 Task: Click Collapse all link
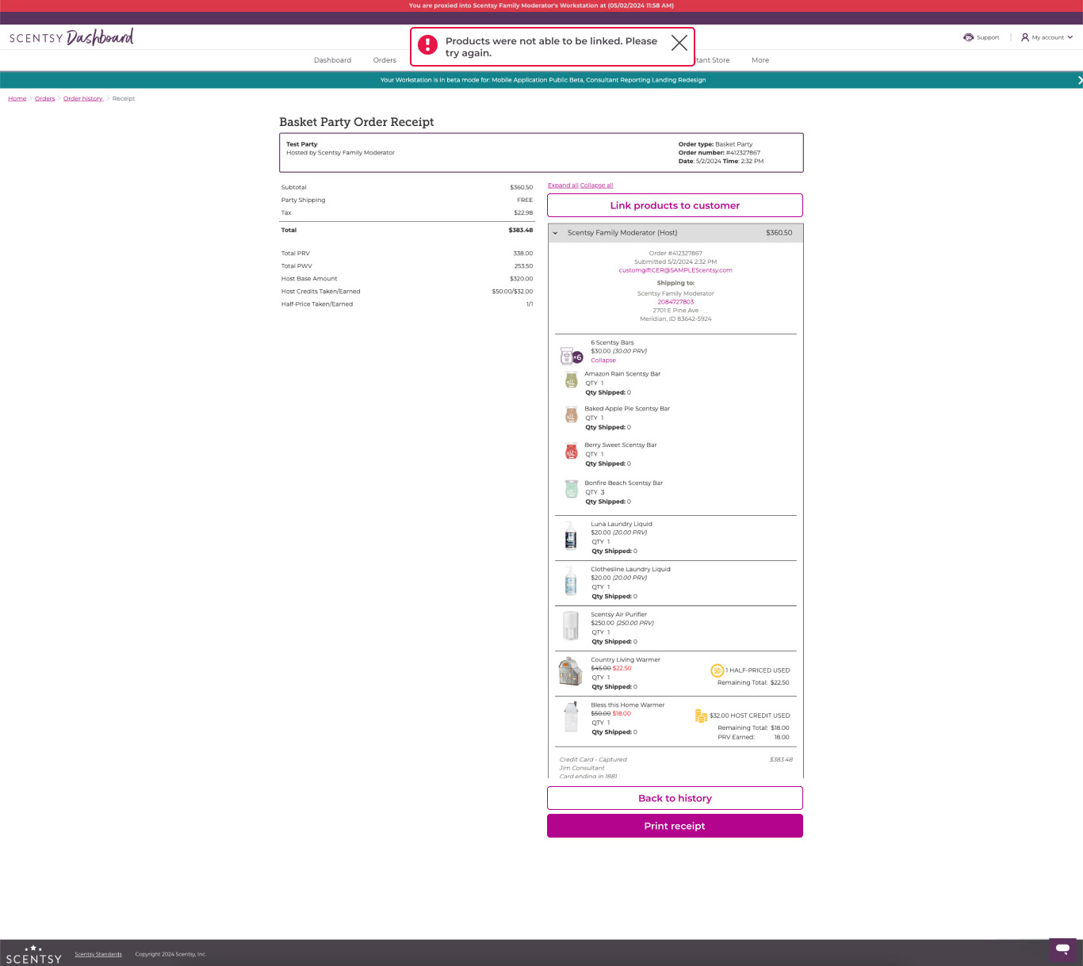[597, 185]
